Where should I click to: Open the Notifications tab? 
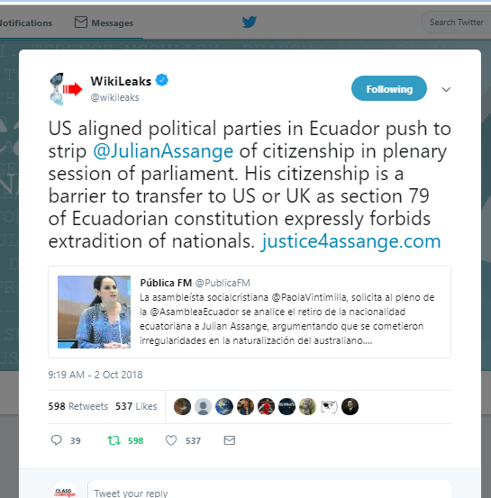click(25, 23)
